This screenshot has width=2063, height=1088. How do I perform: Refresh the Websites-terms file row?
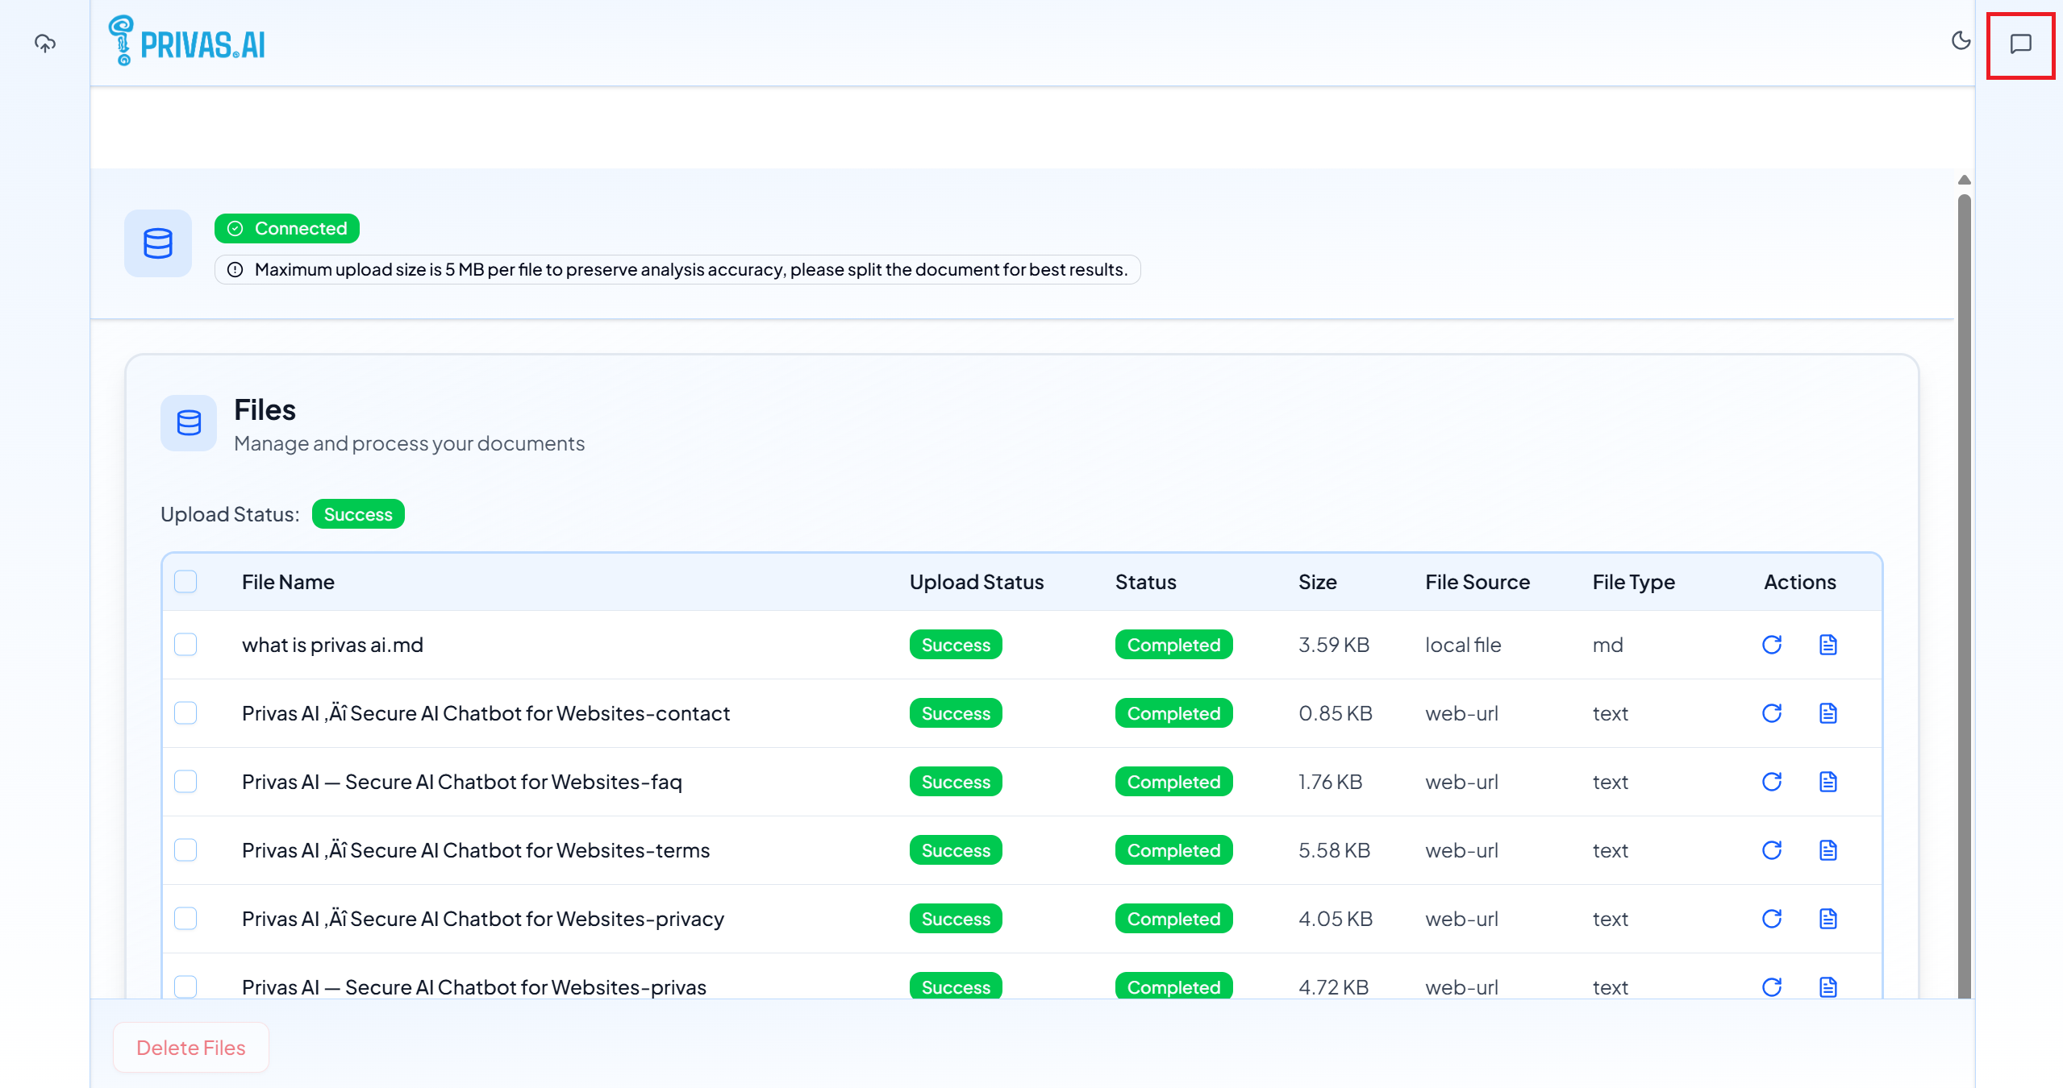tap(1772, 850)
